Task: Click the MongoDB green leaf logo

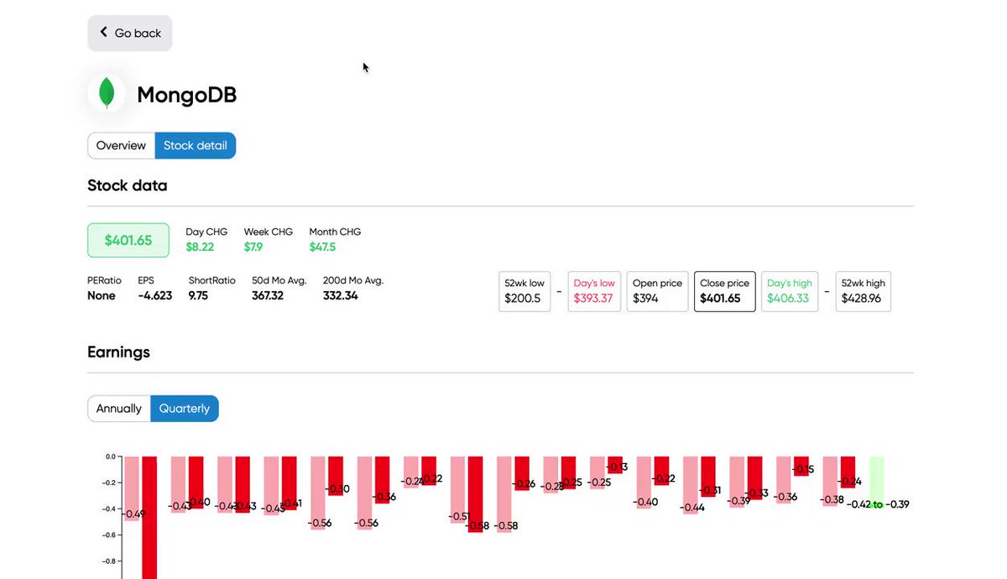Action: [107, 93]
